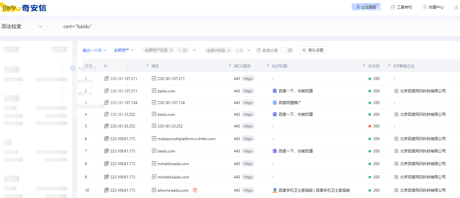Click the 表头设置 button

(x=313, y=50)
